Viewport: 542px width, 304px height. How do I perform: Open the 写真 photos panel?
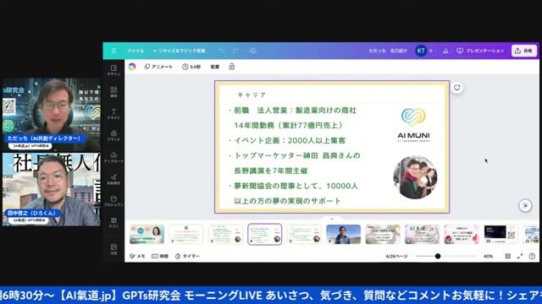[113, 249]
